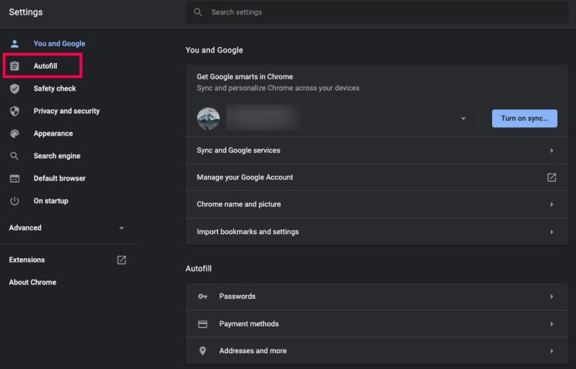Image resolution: width=576 pixels, height=369 pixels.
Task: Click the Search engine magnifier icon
Action: coord(14,156)
